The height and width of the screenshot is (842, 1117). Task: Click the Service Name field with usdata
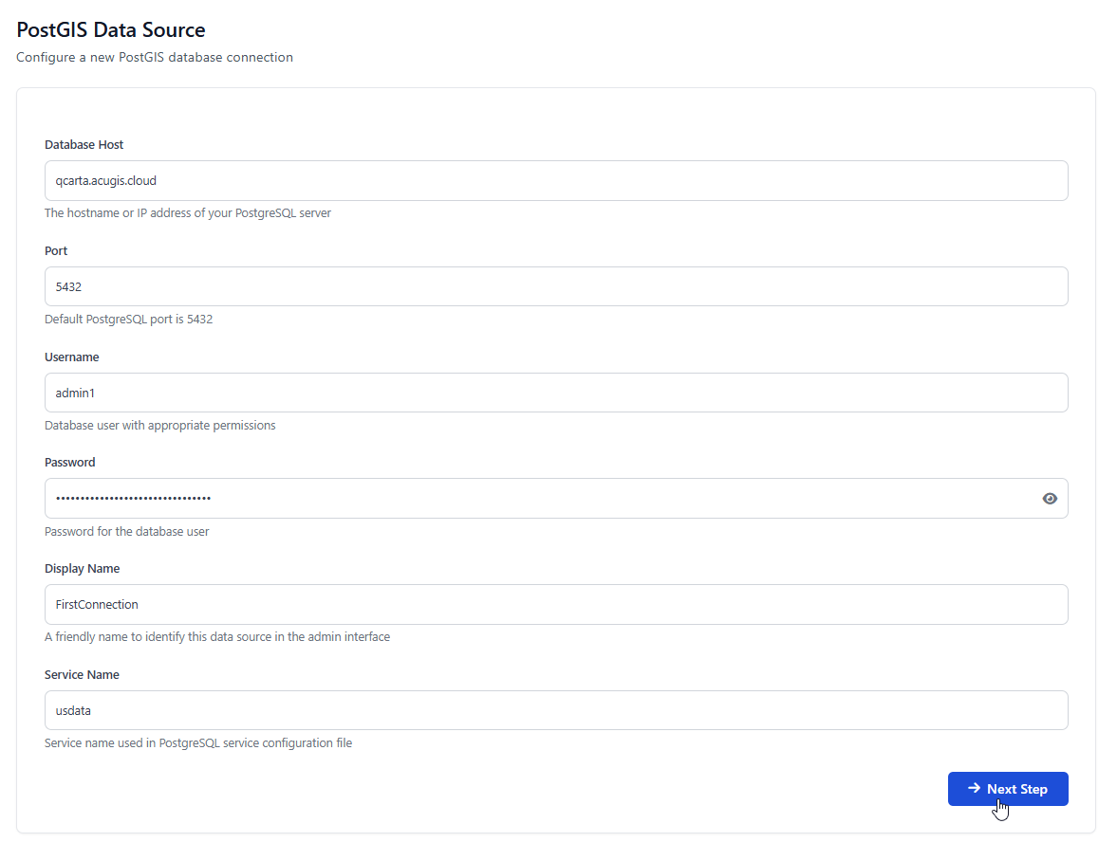[x=556, y=710]
